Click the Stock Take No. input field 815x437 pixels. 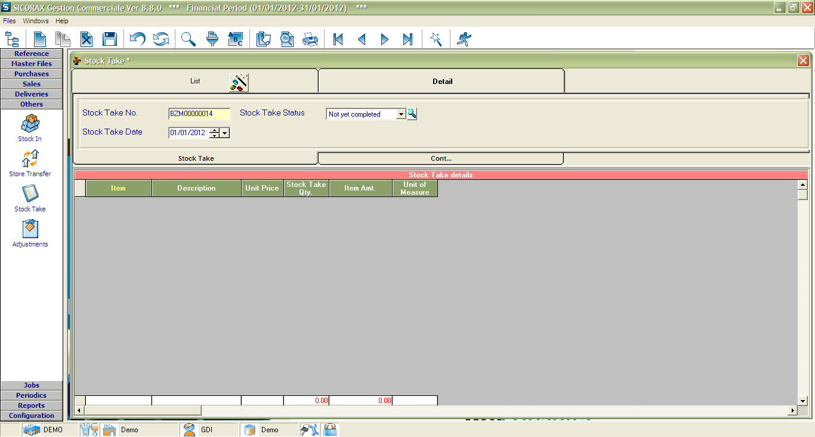click(x=199, y=114)
